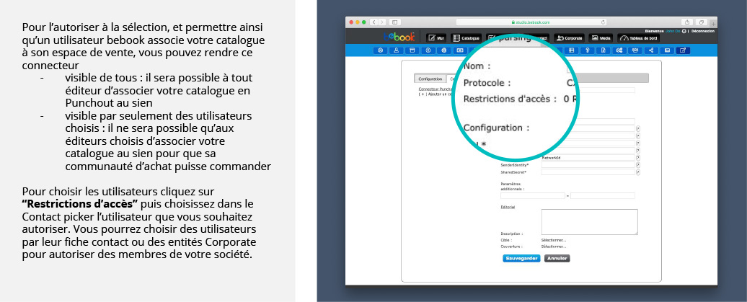Screen dimensions: 747x302
Task: Click Safari's forward arrow button
Action: point(381,22)
